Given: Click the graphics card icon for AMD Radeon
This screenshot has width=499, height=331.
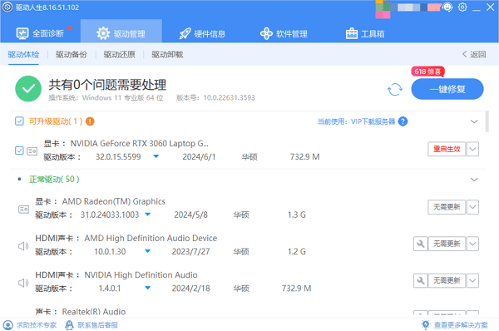Looking at the screenshot, I should point(23,209).
